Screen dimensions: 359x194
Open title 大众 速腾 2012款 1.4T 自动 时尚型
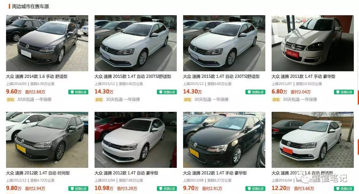pos(38,173)
